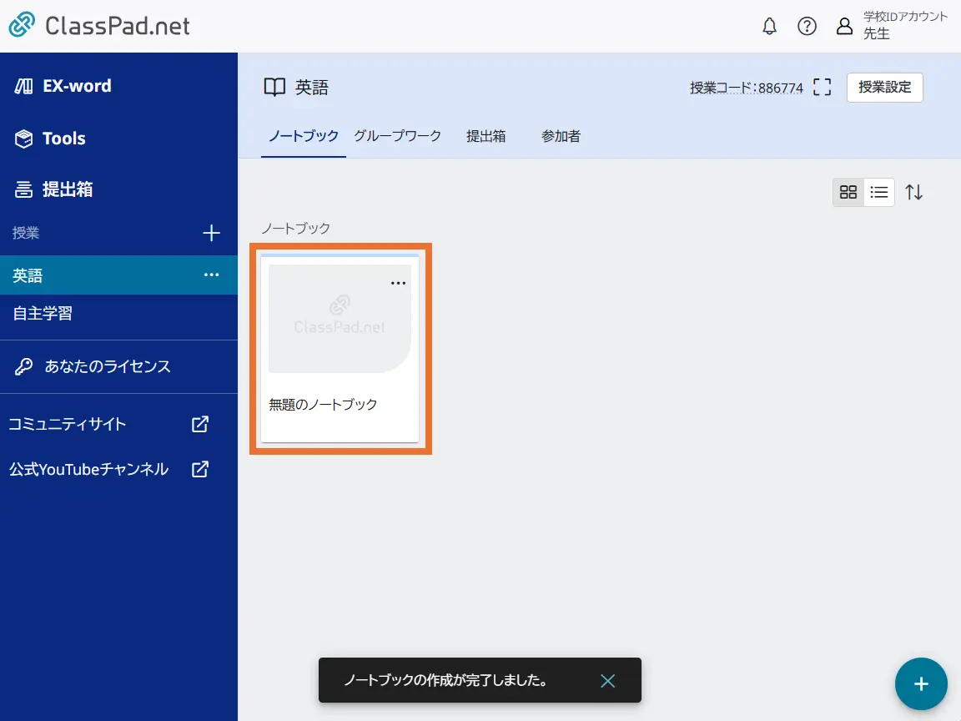961x721 pixels.
Task: Dismiss the notebook created notification
Action: coord(607,681)
